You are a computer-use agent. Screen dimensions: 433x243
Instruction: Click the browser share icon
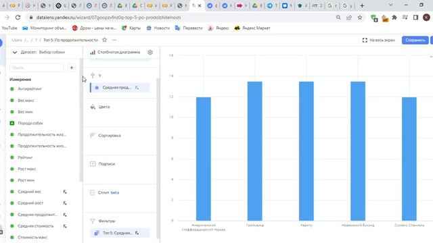[x=349, y=18]
